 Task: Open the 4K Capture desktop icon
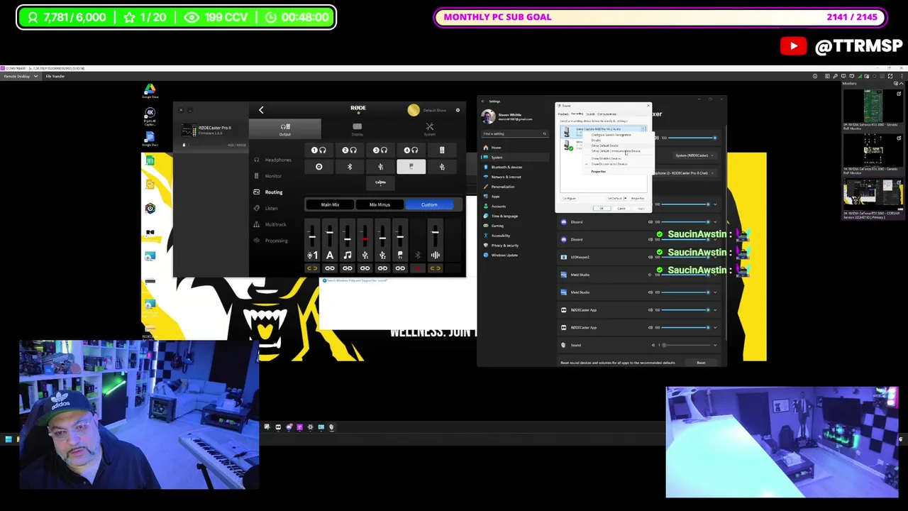coord(150,117)
